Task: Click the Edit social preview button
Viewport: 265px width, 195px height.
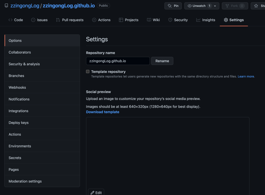Action: pos(96,192)
